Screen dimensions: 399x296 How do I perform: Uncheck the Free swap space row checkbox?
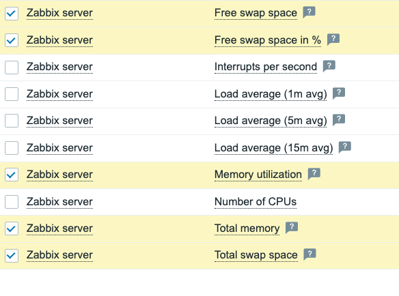pyautogui.click(x=12, y=13)
